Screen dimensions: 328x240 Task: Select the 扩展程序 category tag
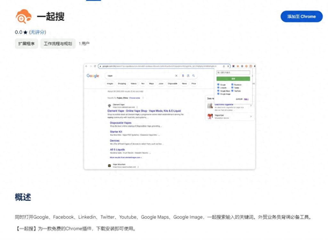pyautogui.click(x=26, y=44)
